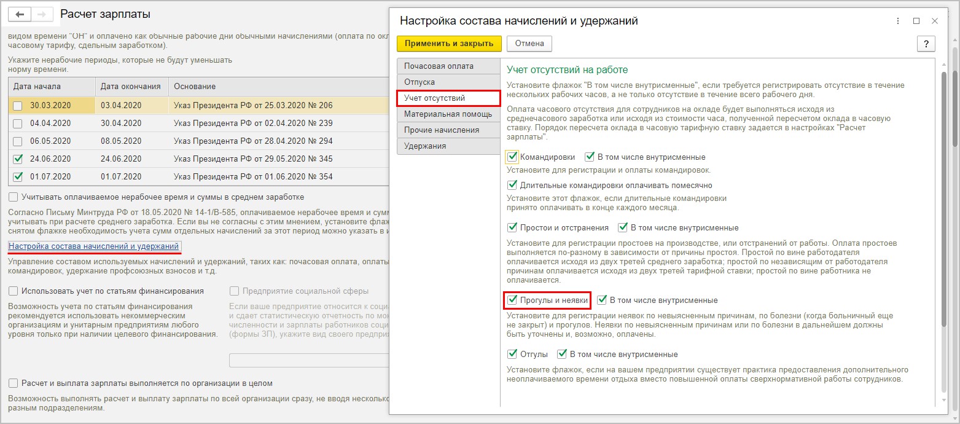Select end date cell 30.04.2020

tap(132, 123)
